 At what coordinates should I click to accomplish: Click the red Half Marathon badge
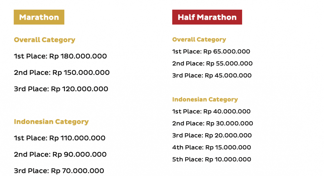coord(207,17)
